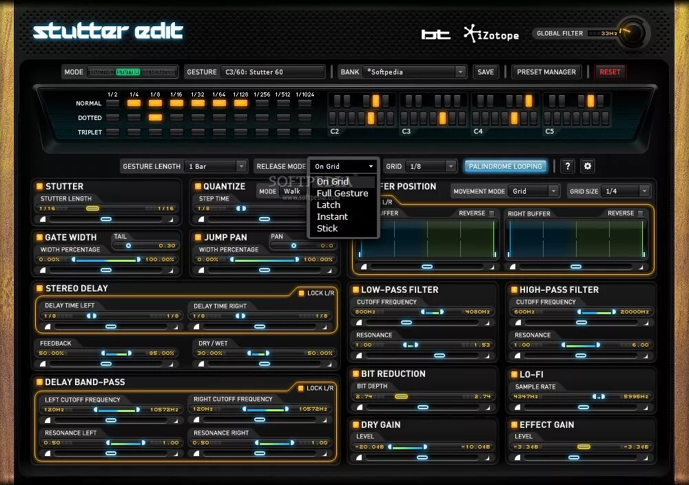Viewport: 689px width, 485px height.
Task: Toggle the Dry Gain module power icon
Action: (356, 425)
